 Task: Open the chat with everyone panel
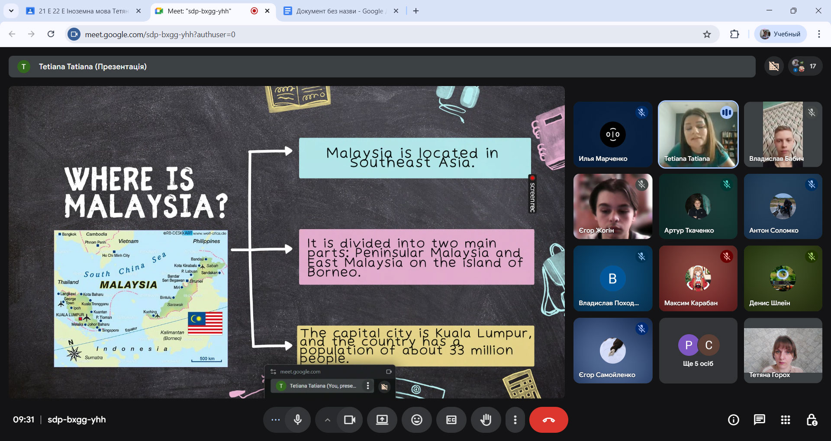759,420
